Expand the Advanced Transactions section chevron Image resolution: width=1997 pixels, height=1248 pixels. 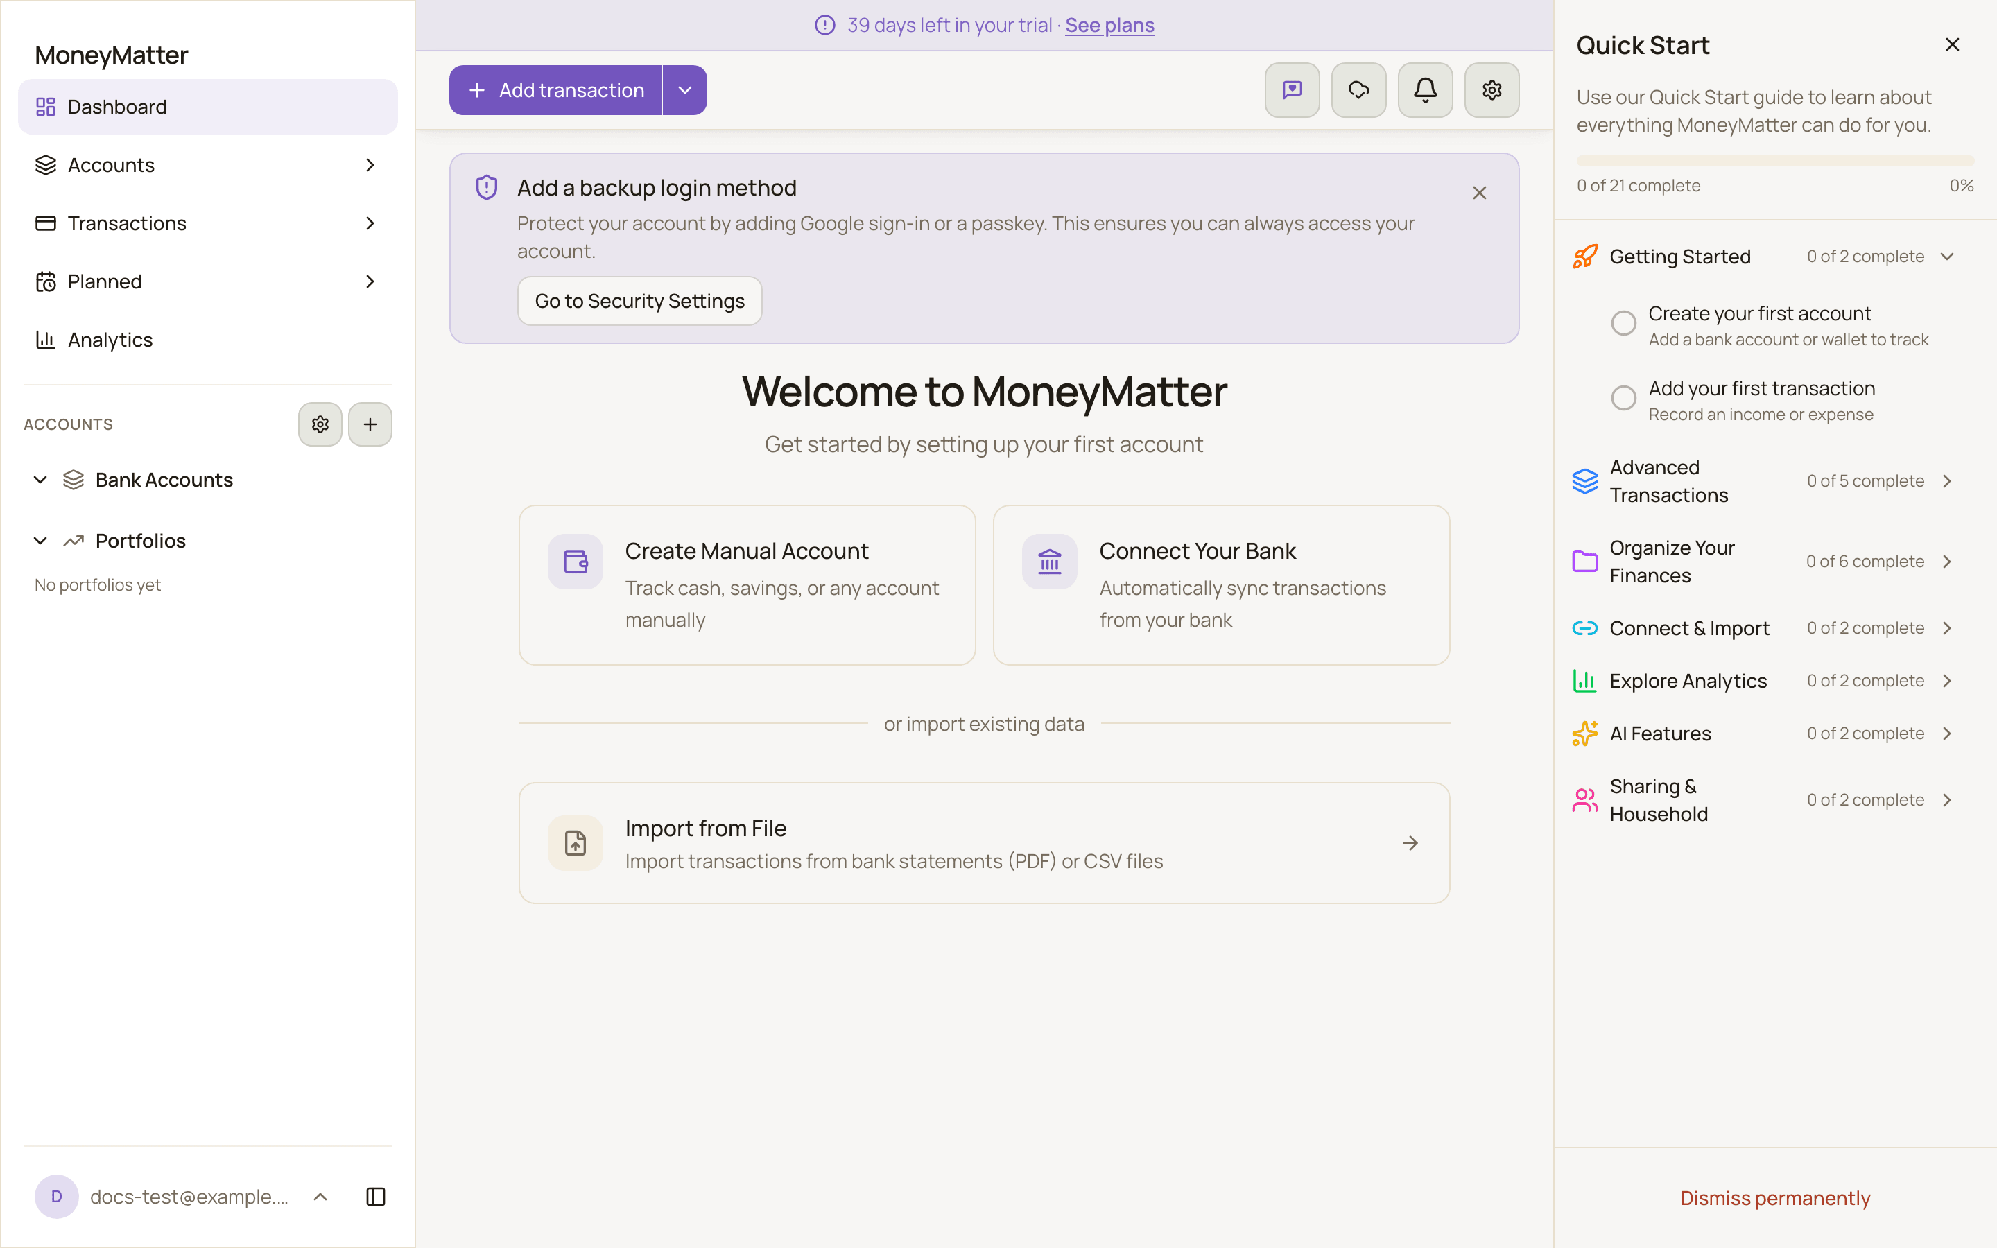[1946, 481]
